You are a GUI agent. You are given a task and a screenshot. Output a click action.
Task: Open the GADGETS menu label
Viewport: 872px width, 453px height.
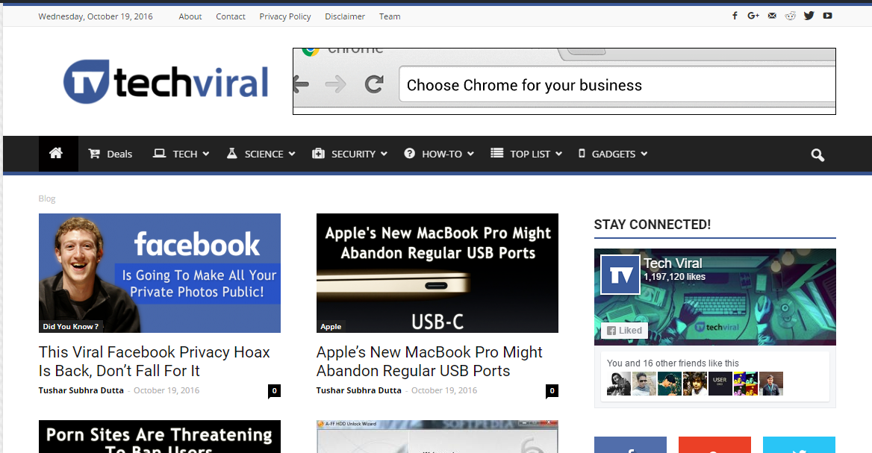tap(614, 154)
